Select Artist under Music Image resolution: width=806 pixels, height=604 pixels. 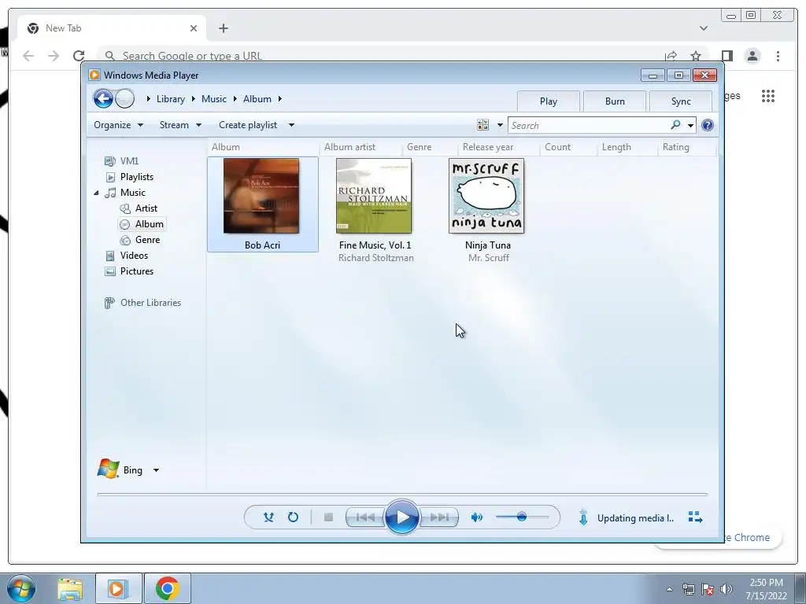coord(146,208)
